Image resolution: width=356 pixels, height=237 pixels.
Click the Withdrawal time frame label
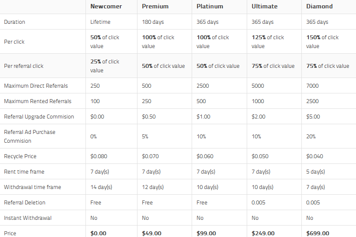33,187
